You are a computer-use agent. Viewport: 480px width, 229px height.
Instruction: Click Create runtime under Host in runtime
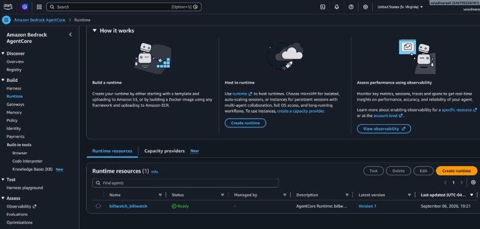245,123
